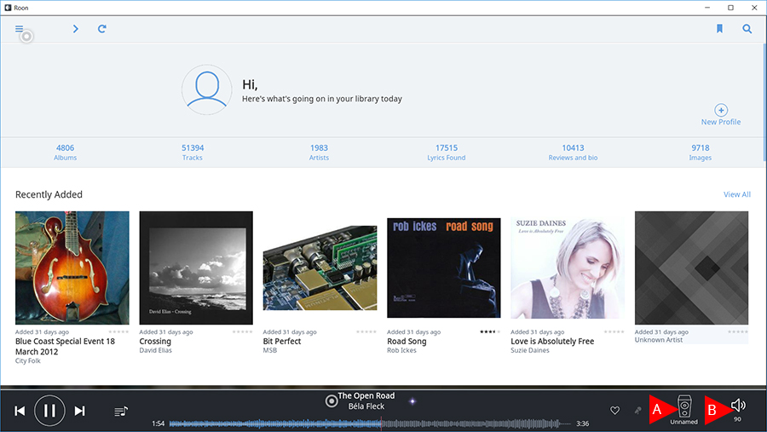
Task: Open the 9718 Images stat
Action: tap(700, 153)
